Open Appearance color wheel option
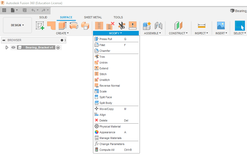This screenshot has width=247, height=155. [107, 132]
